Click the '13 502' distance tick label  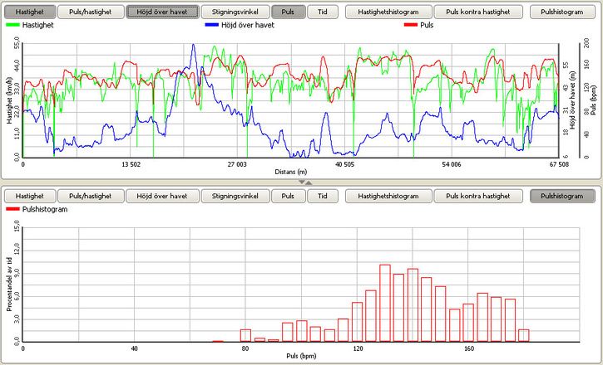click(x=131, y=164)
